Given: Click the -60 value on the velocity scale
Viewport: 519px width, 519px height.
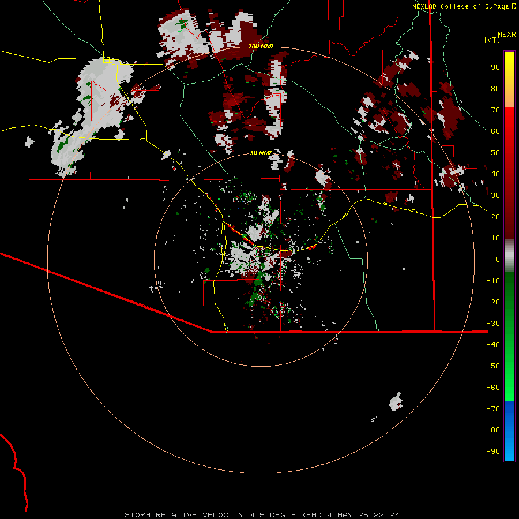Looking at the screenshot, I should point(493,388).
